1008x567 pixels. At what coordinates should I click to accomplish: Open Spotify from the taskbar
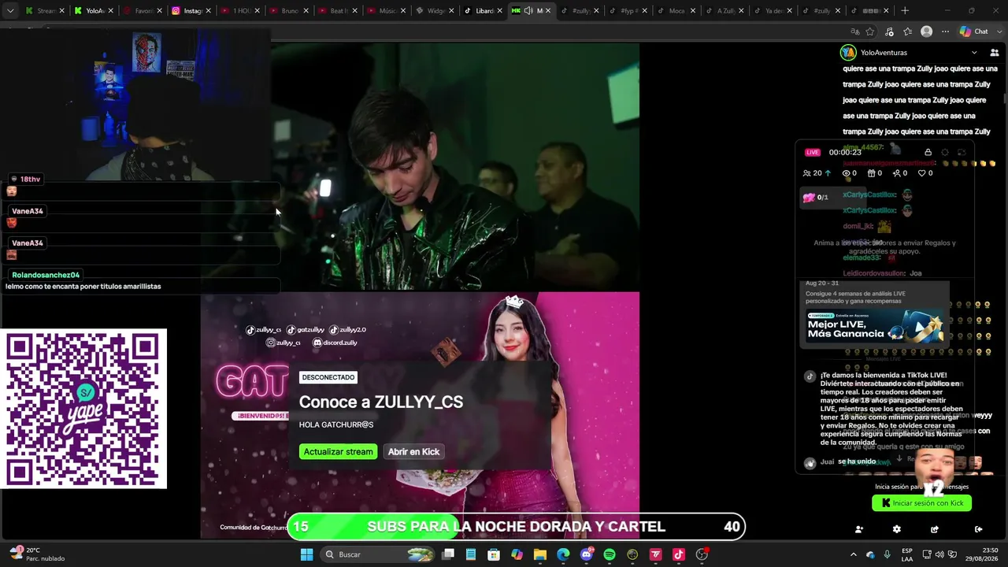coord(610,554)
